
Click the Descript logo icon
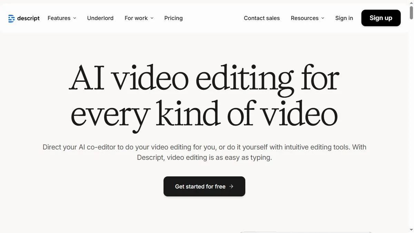click(x=11, y=18)
